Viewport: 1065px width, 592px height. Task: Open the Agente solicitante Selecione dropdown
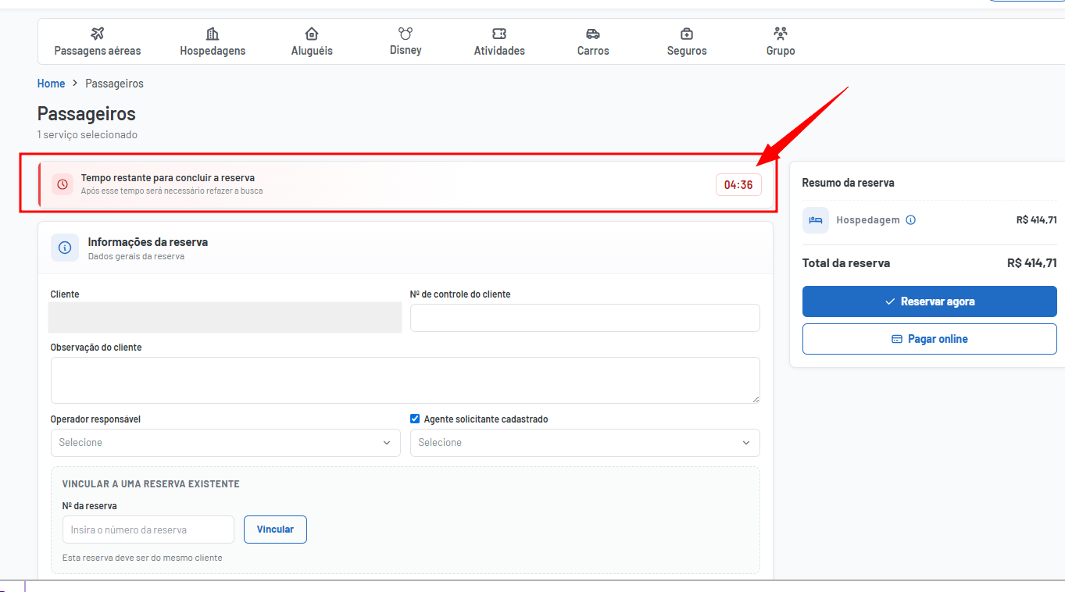tap(585, 443)
